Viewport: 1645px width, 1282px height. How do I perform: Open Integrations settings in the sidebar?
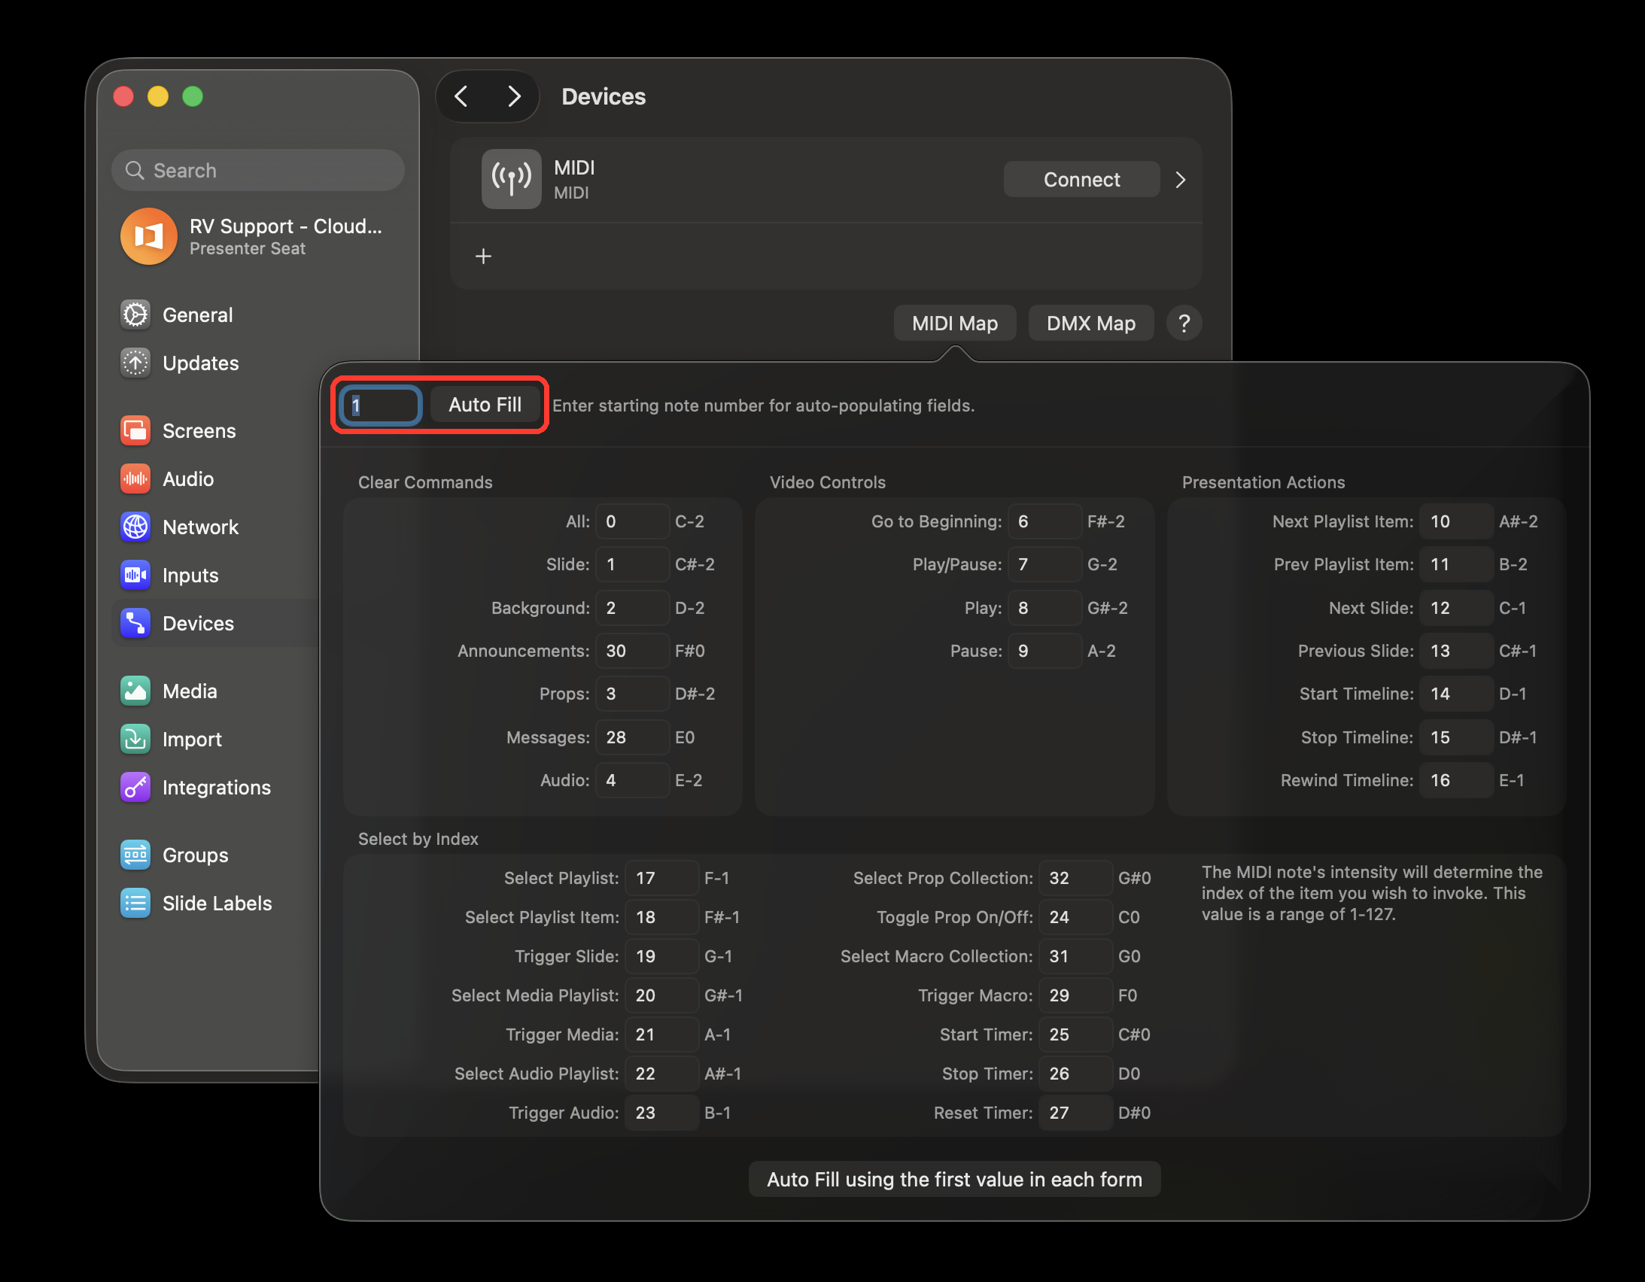pyautogui.click(x=216, y=788)
